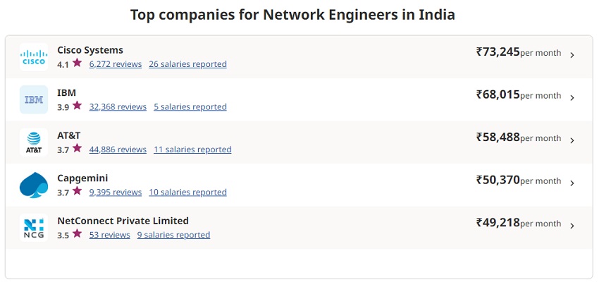Screen dimensions: 599x287
Task: Open NetConnect's 53 reviews link
Action: point(109,235)
